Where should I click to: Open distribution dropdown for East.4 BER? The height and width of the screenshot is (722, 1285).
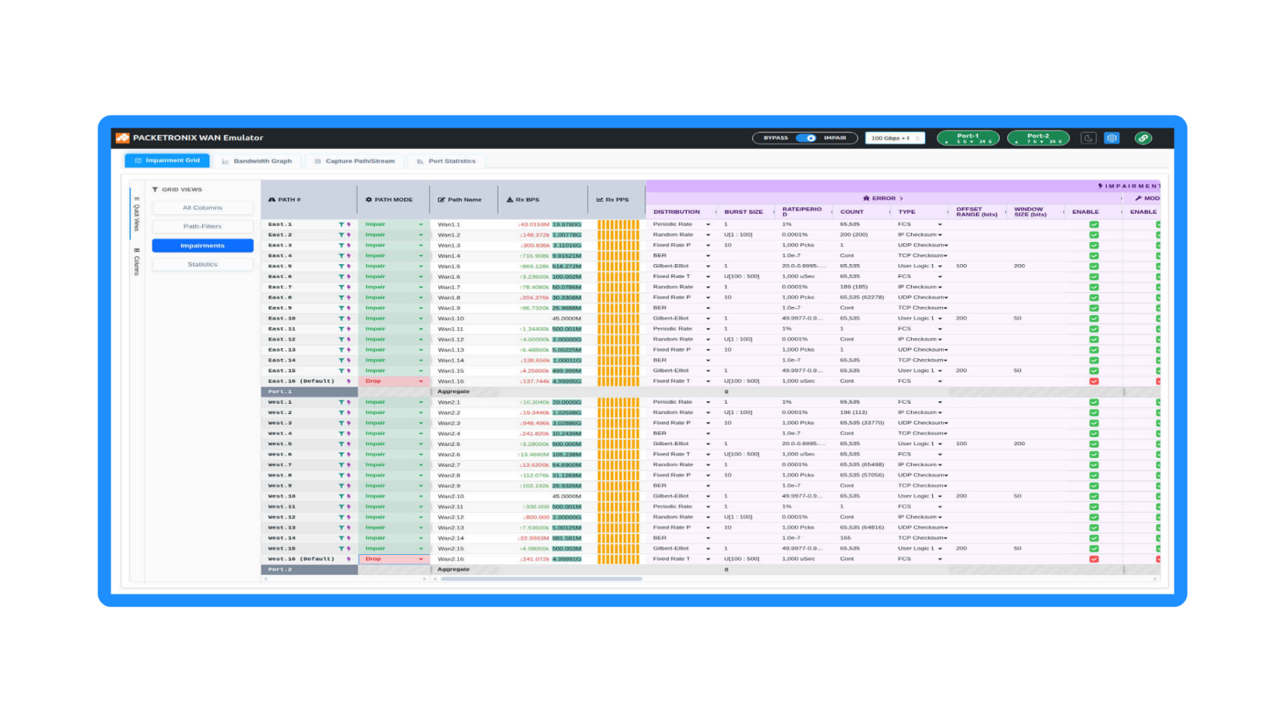tap(708, 256)
